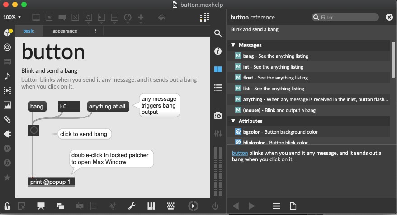Viewport: 397px width, 215px height.
Task: Click the plus add object icon
Action: click(x=141, y=17)
